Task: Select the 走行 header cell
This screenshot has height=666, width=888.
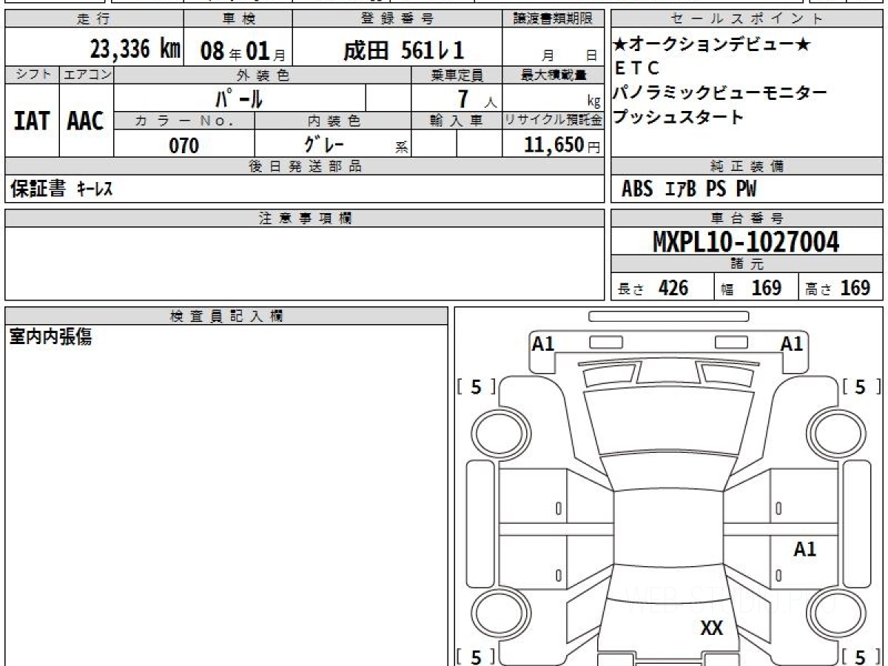Action: [94, 19]
